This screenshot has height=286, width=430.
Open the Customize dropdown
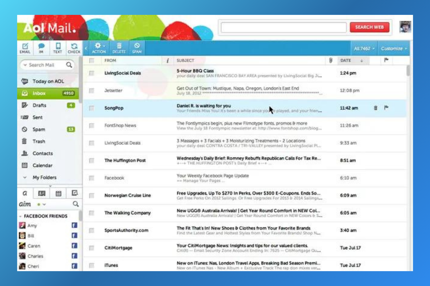(x=394, y=49)
